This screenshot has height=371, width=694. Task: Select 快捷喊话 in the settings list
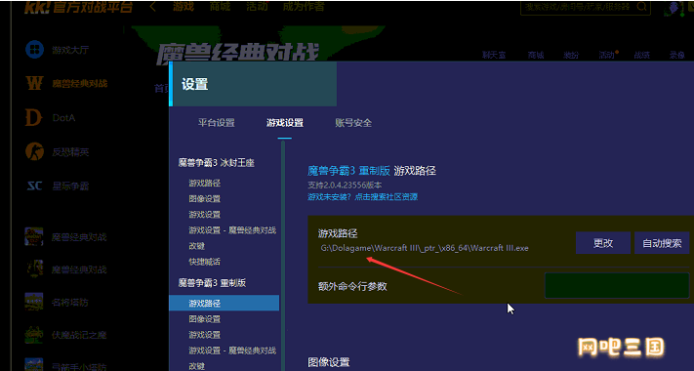204,262
